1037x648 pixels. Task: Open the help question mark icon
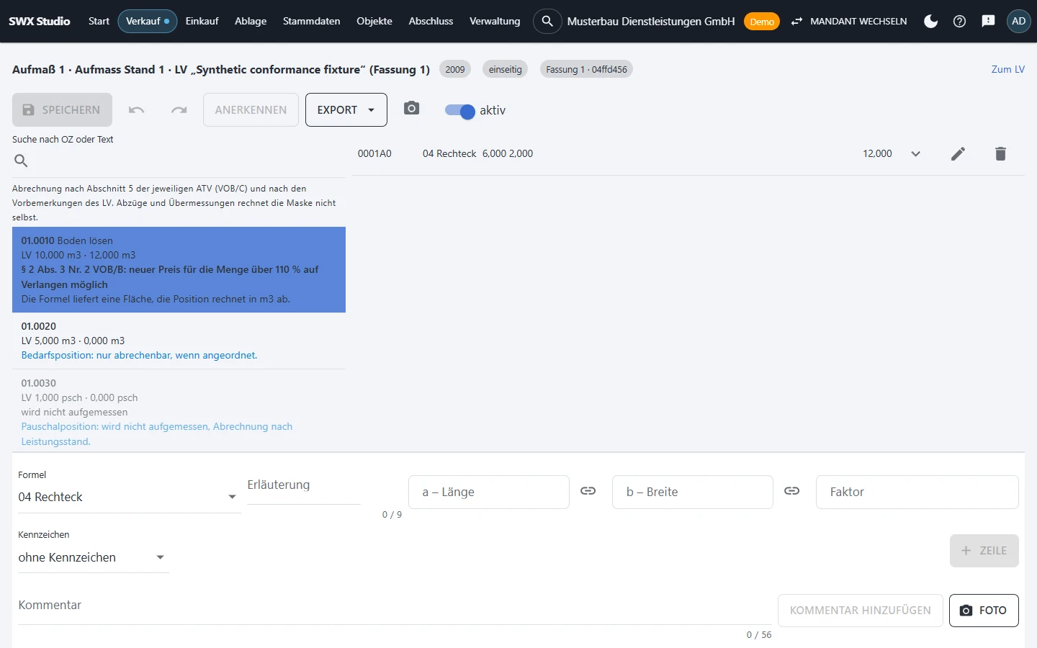(x=959, y=22)
